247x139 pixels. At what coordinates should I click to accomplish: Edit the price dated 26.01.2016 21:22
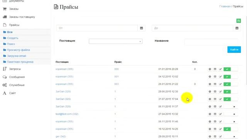click(x=220, y=84)
